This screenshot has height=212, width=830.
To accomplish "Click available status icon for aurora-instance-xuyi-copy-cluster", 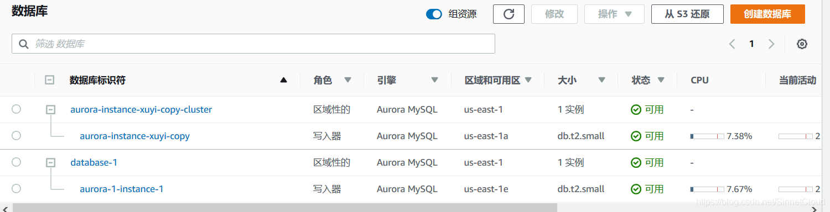I will click(x=636, y=109).
